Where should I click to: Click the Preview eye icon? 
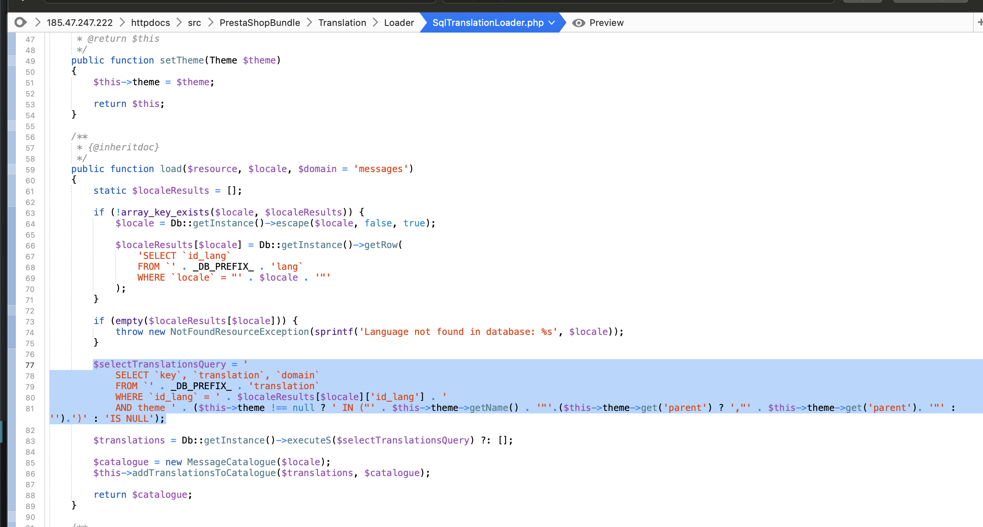click(578, 23)
